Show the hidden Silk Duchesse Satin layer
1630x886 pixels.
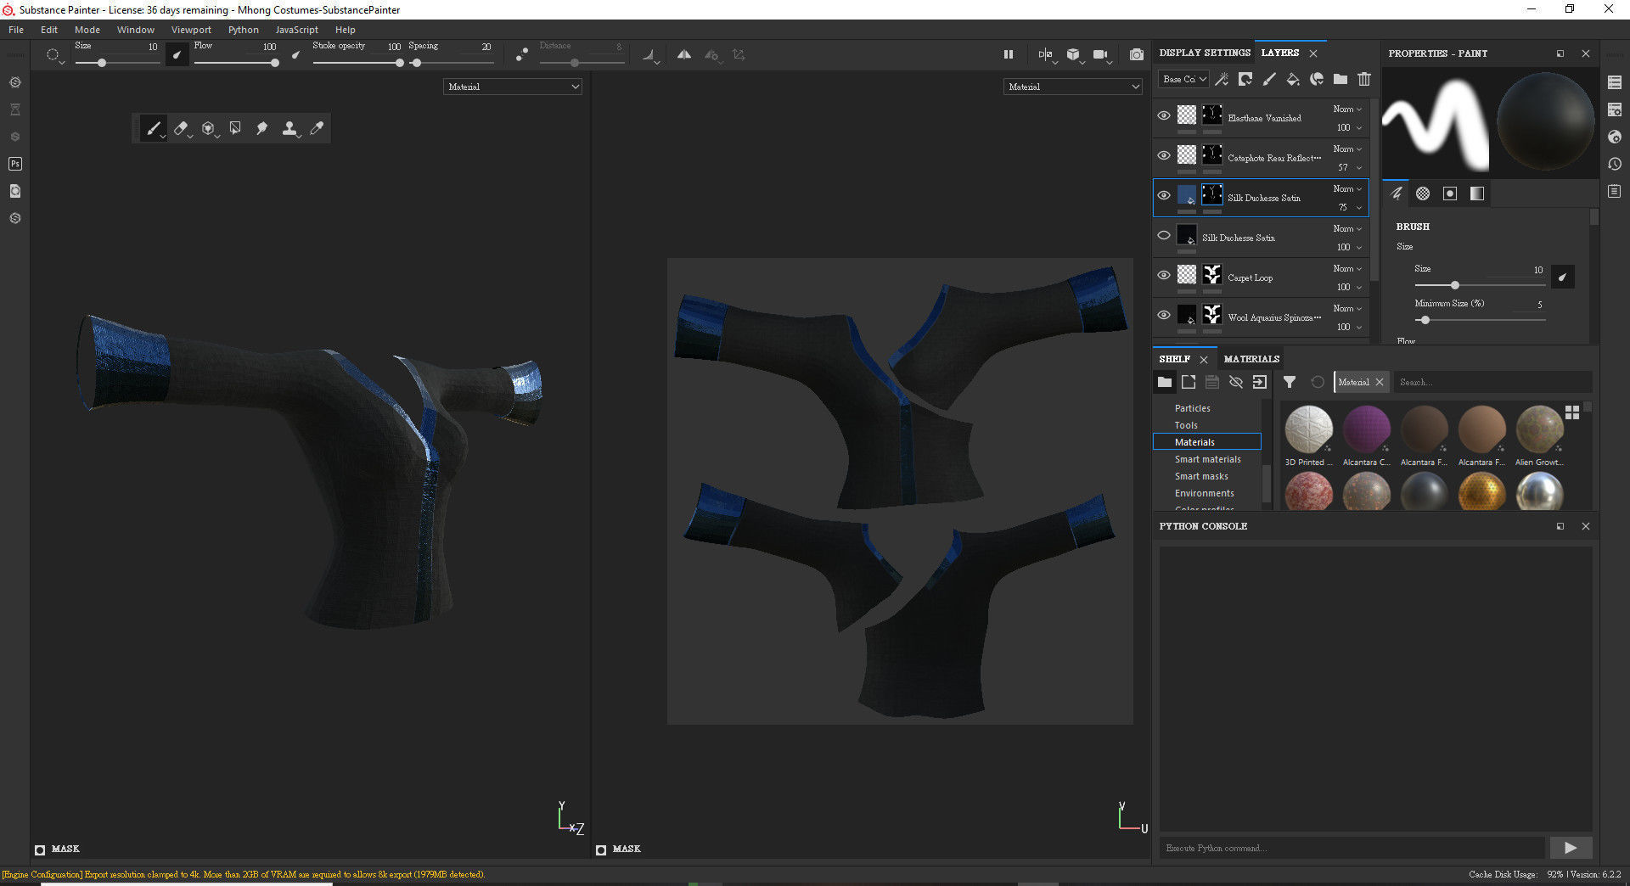(x=1164, y=235)
